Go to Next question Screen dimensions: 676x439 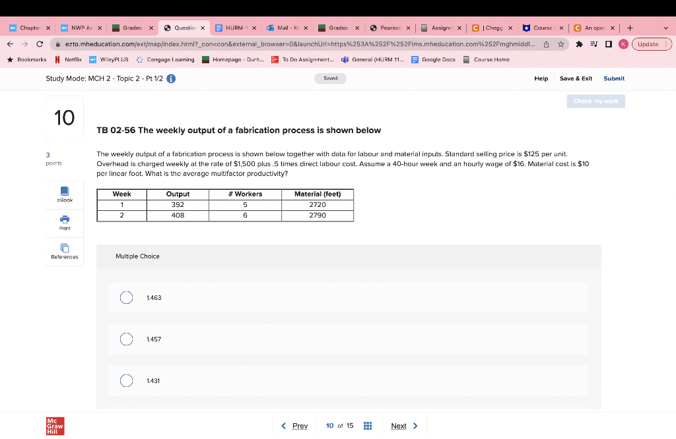405,426
